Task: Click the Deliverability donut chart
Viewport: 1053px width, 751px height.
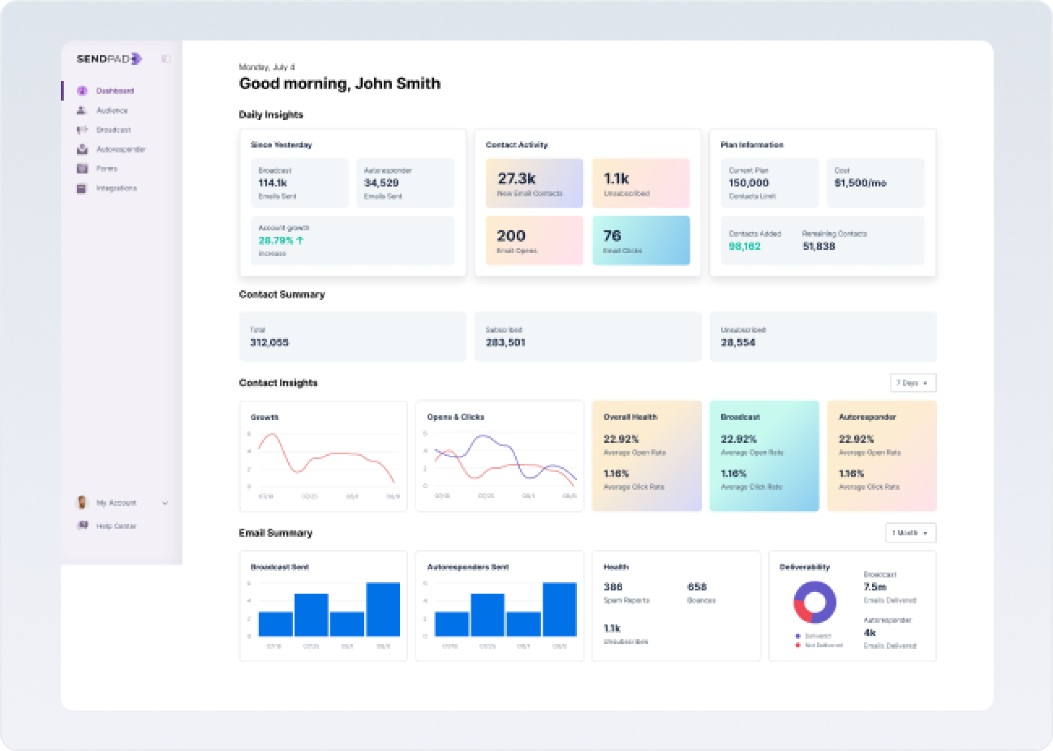Action: pos(815,602)
